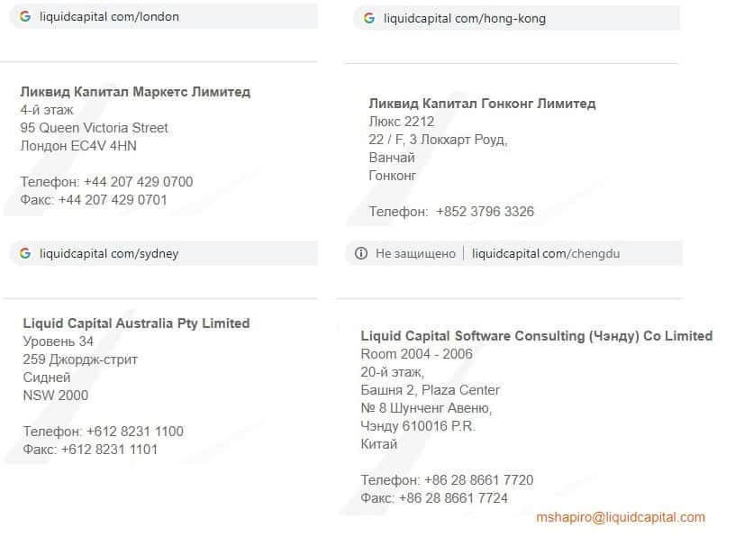Click the "95 Queen Victoria Street" address line

(95, 128)
